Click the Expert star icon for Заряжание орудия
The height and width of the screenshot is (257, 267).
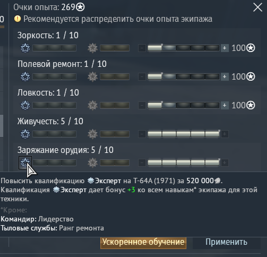click(25, 162)
